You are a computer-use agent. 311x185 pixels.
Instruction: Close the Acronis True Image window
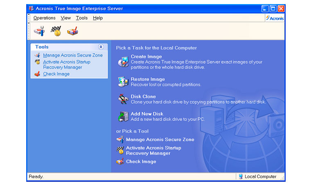coord(281,9)
